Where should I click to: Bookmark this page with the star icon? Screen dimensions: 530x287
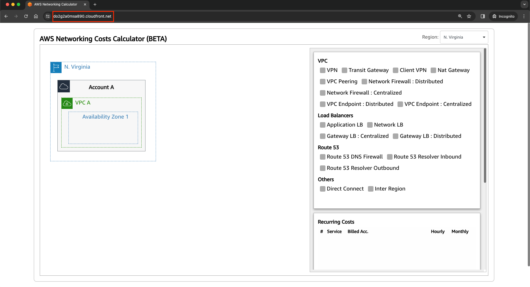[469, 16]
